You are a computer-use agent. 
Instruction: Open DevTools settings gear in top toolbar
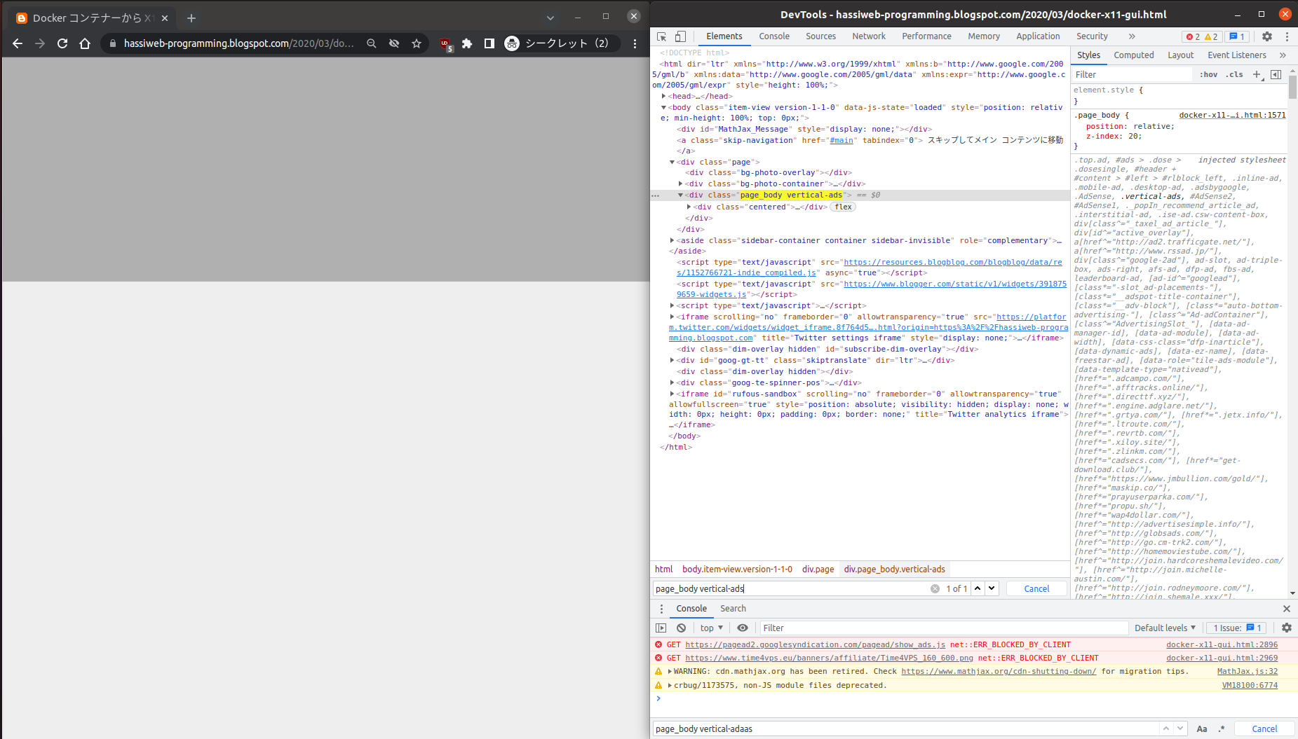point(1267,36)
